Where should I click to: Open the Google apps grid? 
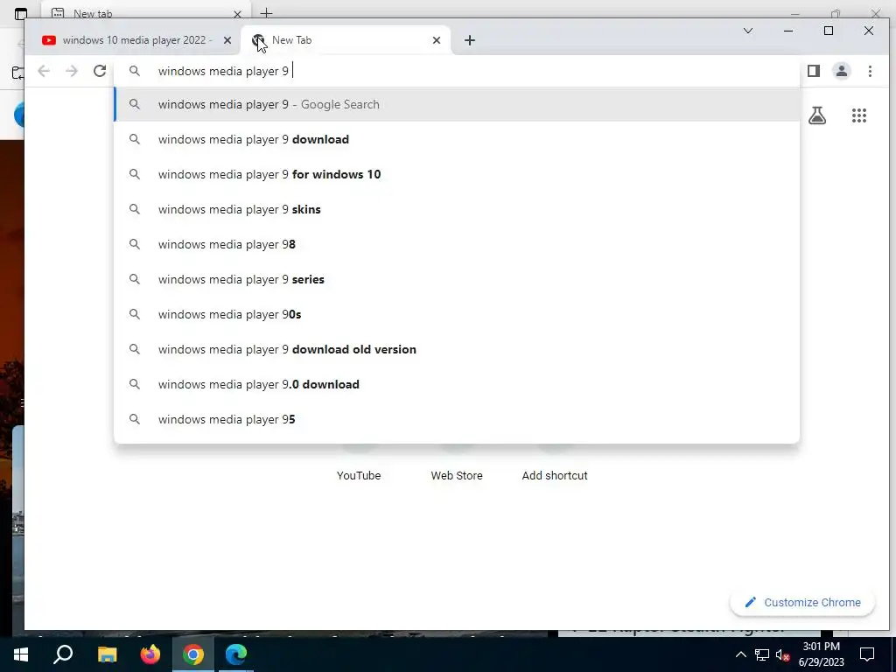tap(859, 115)
